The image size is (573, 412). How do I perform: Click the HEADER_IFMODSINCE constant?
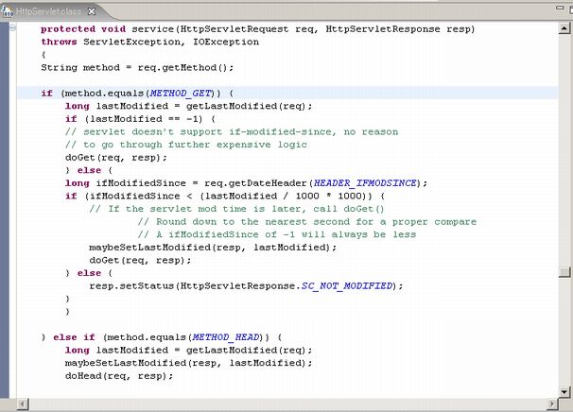365,183
